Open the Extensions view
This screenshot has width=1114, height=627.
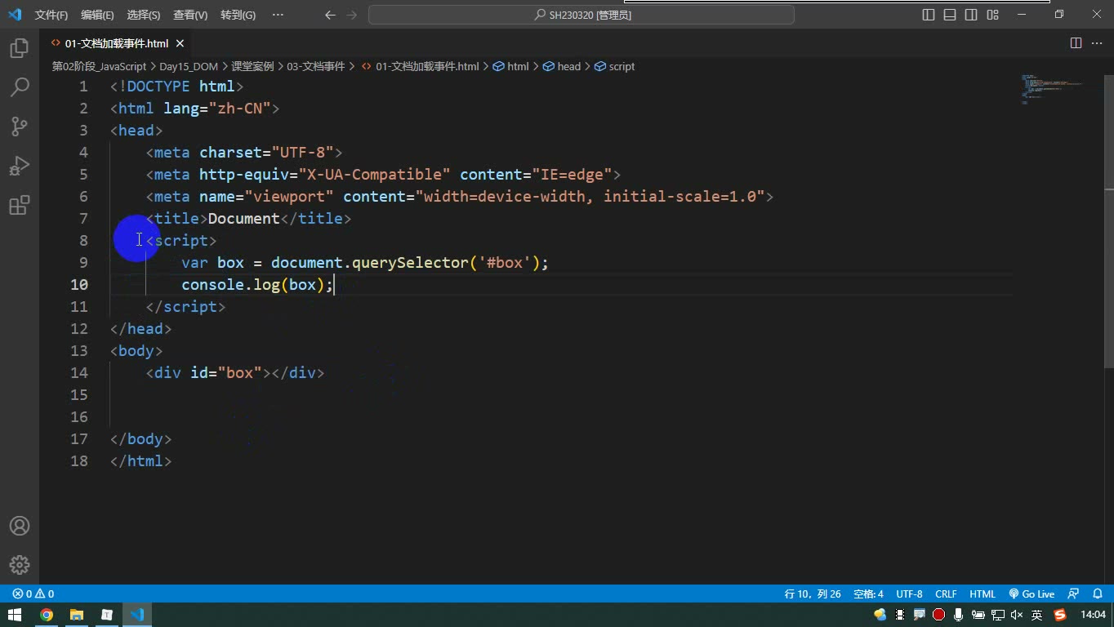tap(20, 205)
